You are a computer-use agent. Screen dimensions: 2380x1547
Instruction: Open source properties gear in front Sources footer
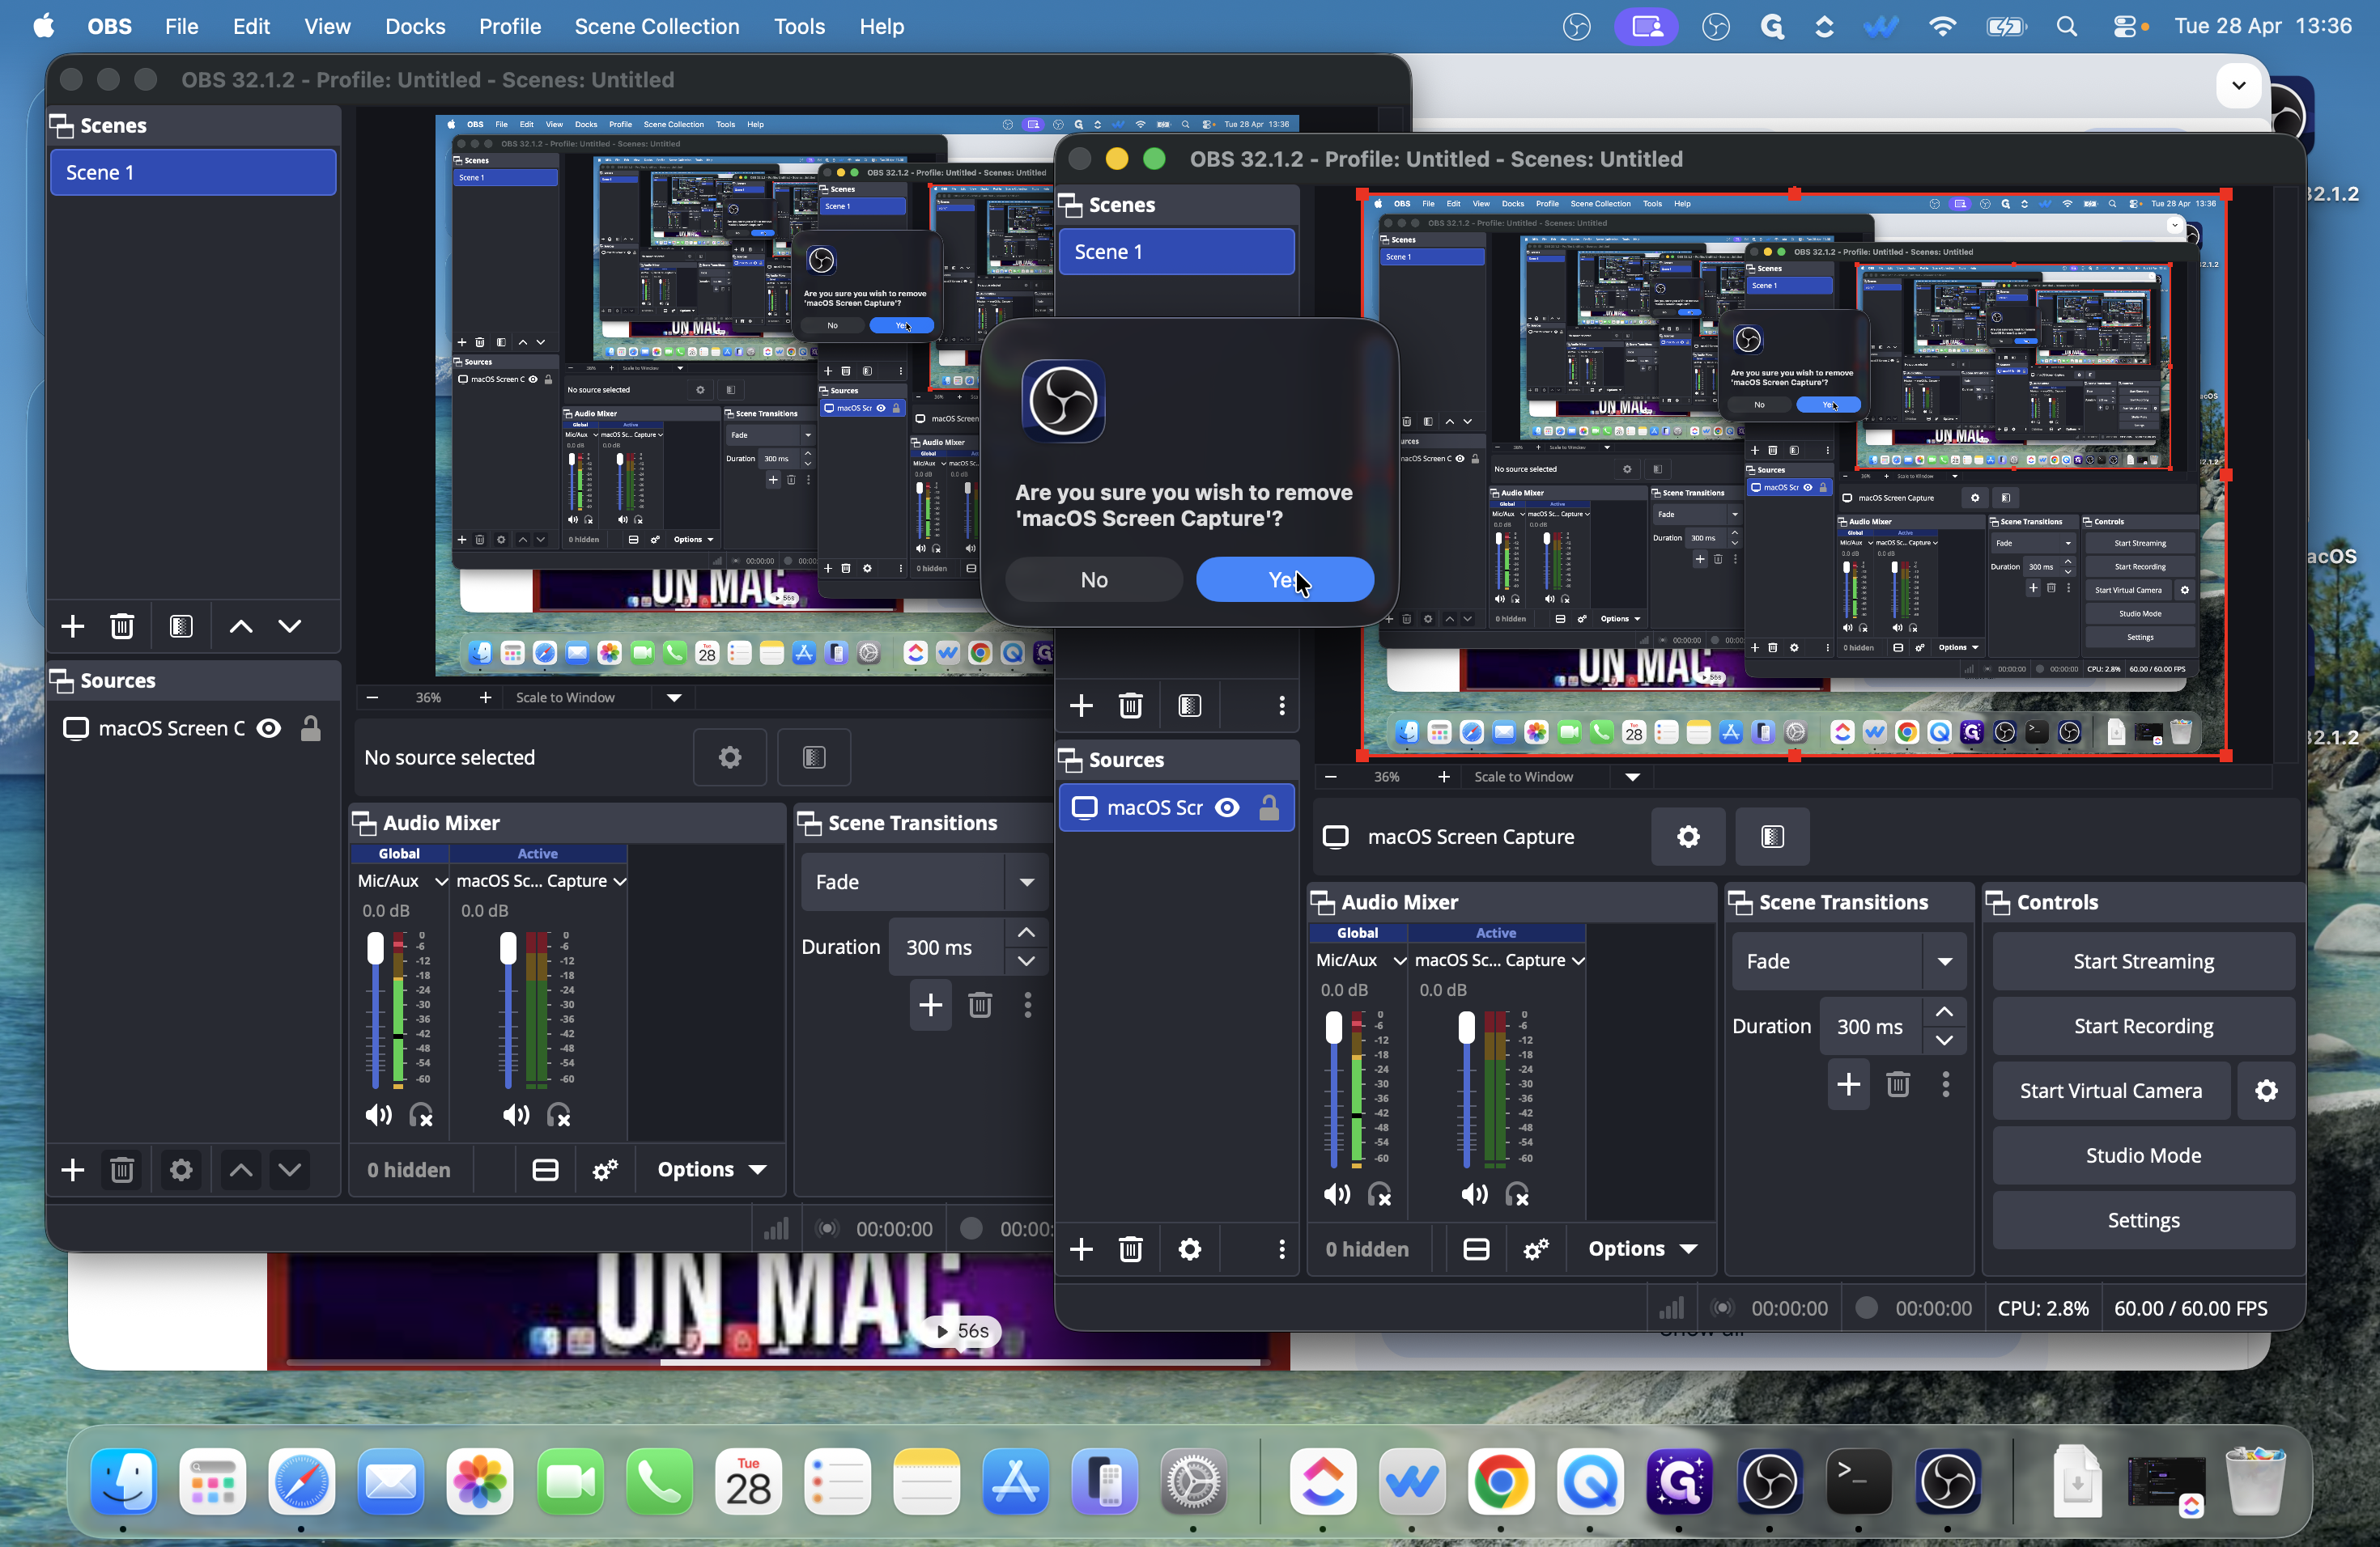1190,1248
